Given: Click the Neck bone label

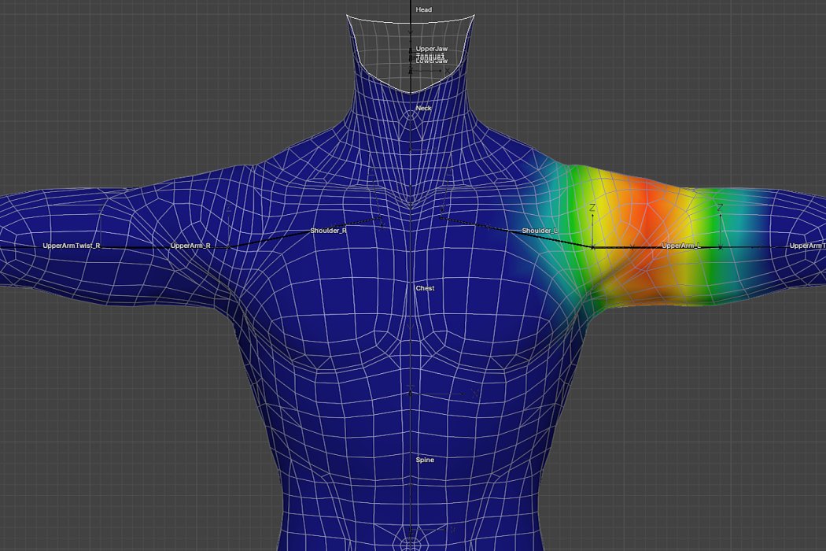Looking at the screenshot, I should [x=423, y=108].
